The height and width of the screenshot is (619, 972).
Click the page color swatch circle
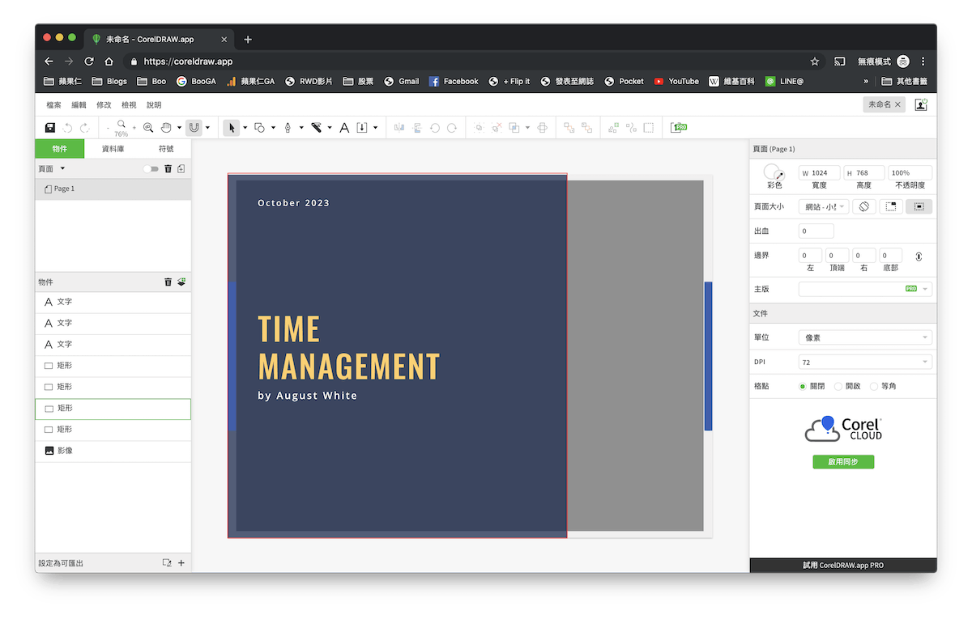(772, 172)
